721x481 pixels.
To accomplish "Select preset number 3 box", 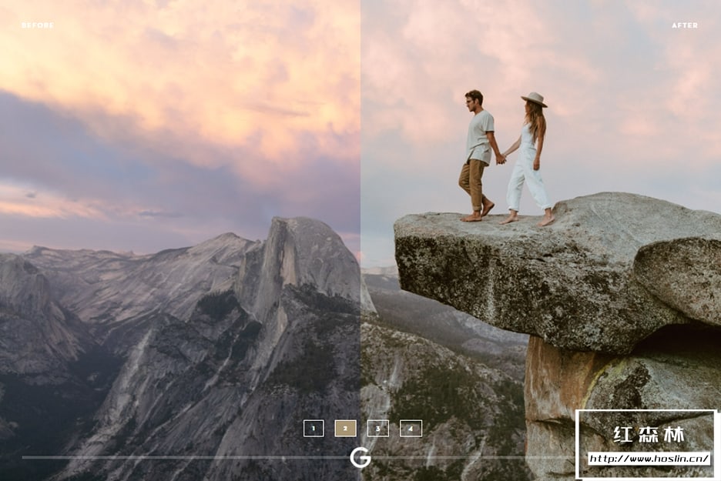I will point(378,429).
